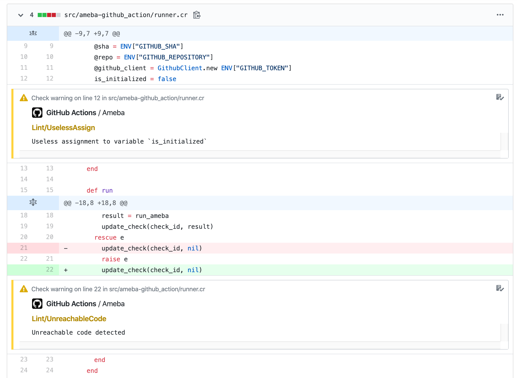517x378 pixels.
Task: Select deleted line 21 number
Action: coord(24,248)
